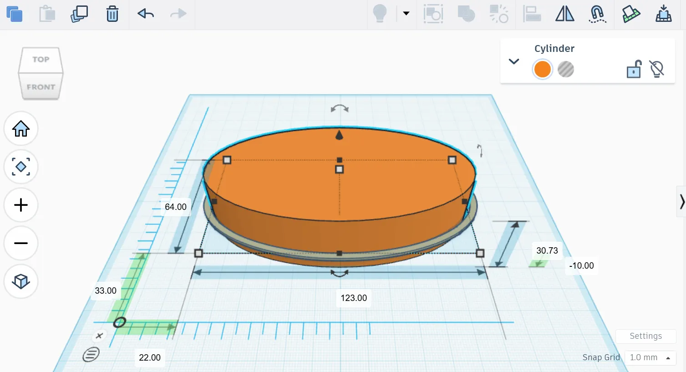Open the show-all dropdown arrow
Image resolution: width=686 pixels, height=372 pixels.
click(406, 14)
